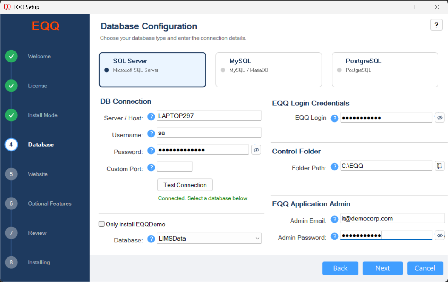The width and height of the screenshot is (448, 282).
Task: Open the Database selection dropdown
Action: click(257, 238)
